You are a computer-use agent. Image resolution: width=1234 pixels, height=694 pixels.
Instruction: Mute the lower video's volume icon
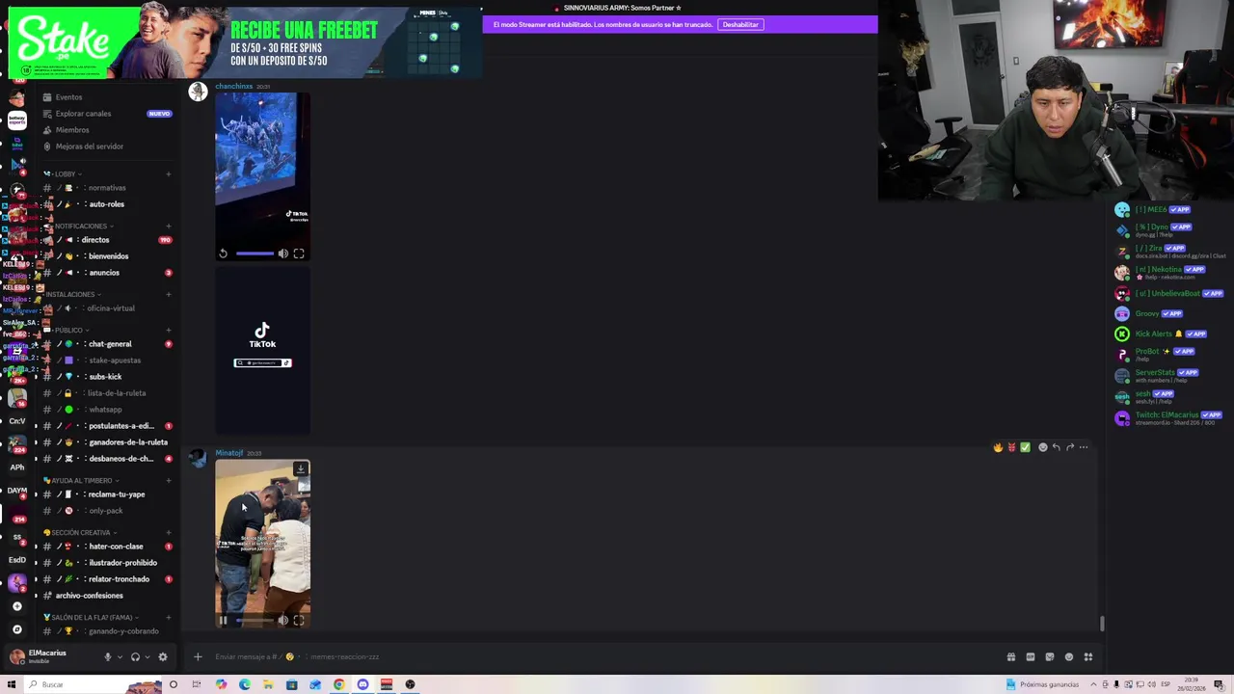[x=283, y=621]
